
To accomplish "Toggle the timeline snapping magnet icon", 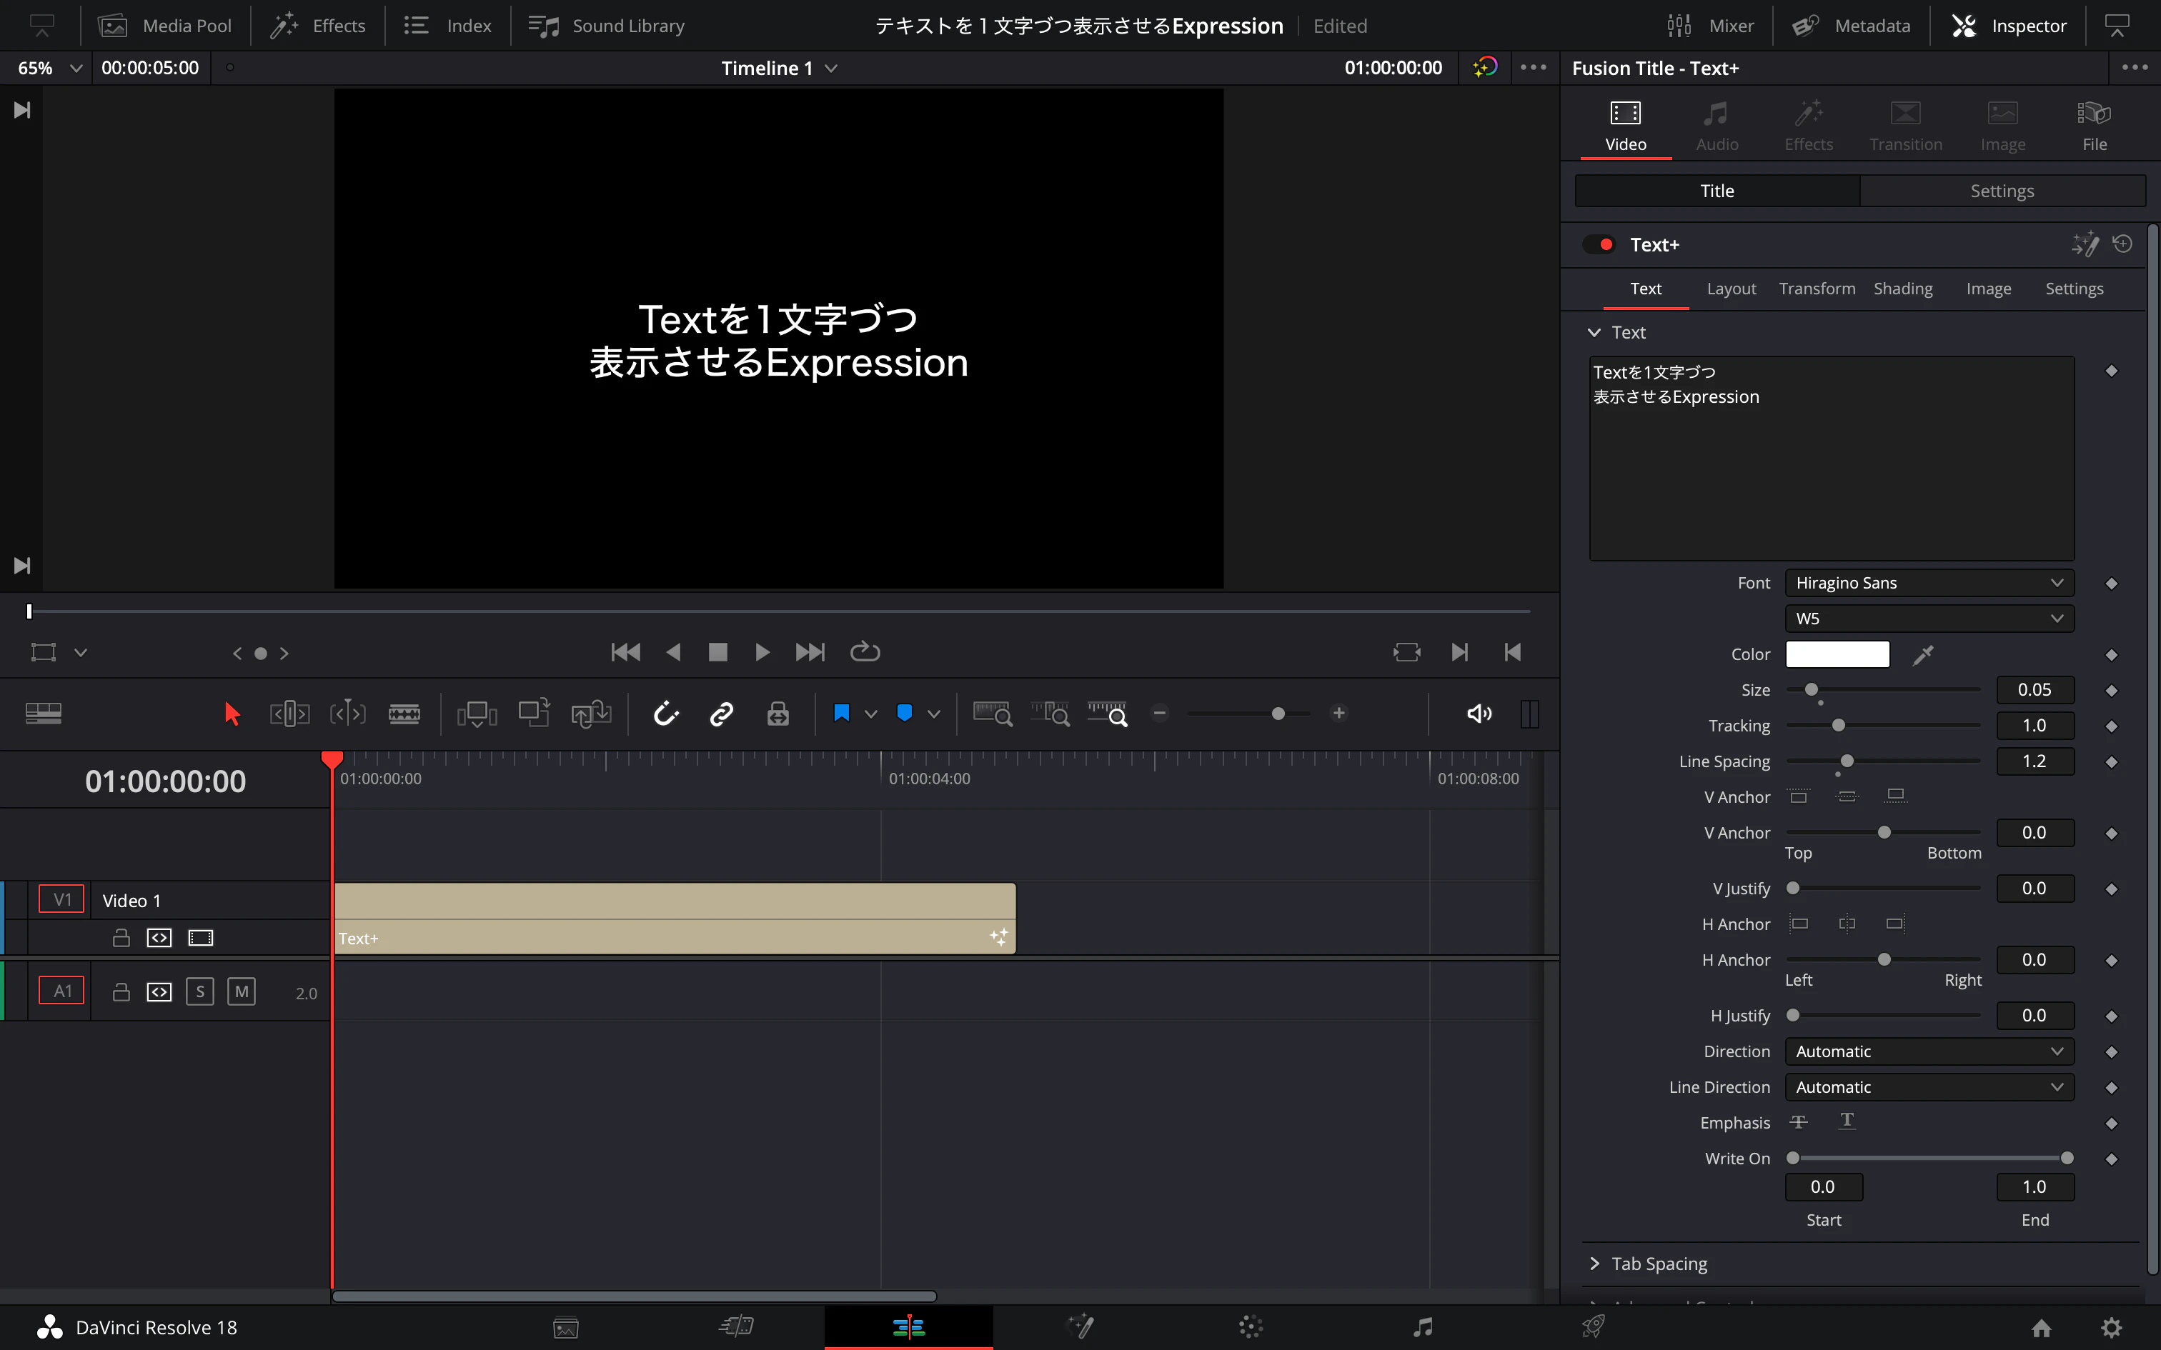I will (x=666, y=714).
